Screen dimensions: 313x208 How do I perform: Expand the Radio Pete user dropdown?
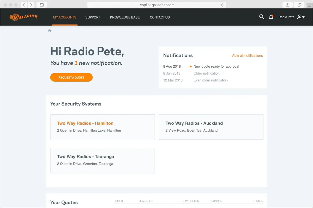[x=291, y=17]
